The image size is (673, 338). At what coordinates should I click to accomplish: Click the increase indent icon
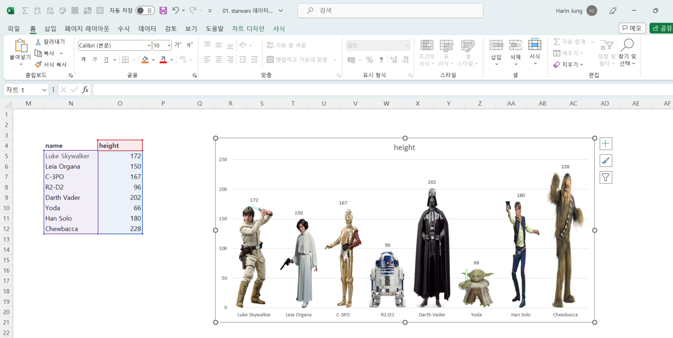point(254,59)
